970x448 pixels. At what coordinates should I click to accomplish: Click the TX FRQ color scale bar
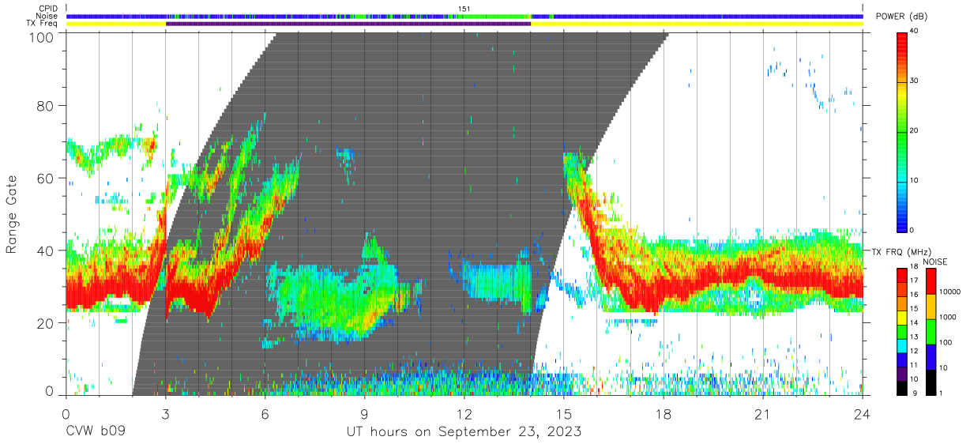(x=902, y=332)
